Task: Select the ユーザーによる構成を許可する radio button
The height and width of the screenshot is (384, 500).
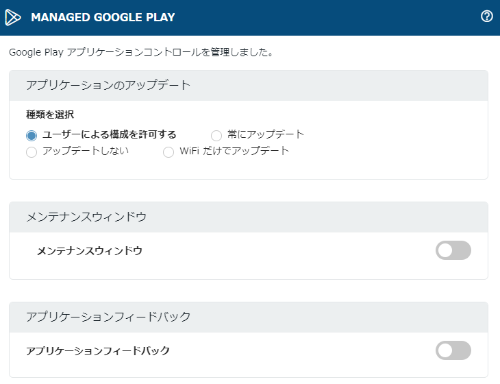Action: click(x=32, y=135)
